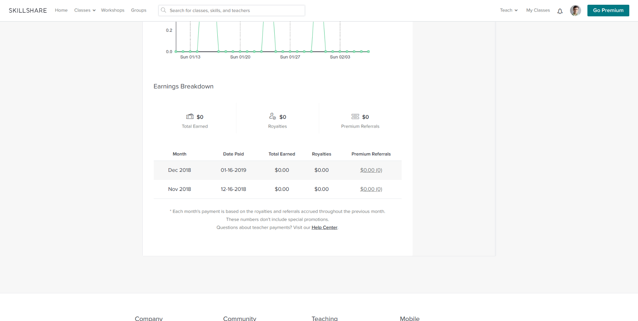
Task: Expand the Classes dropdown menu
Action: pyautogui.click(x=85, y=10)
